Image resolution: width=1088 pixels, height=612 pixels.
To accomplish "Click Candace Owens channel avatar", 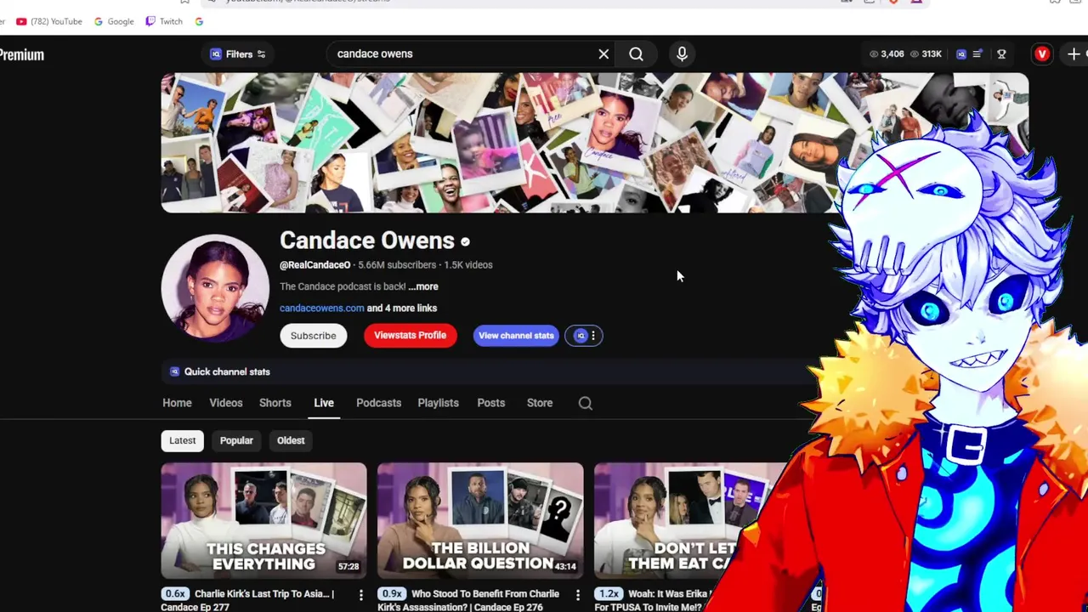I will [x=215, y=287].
